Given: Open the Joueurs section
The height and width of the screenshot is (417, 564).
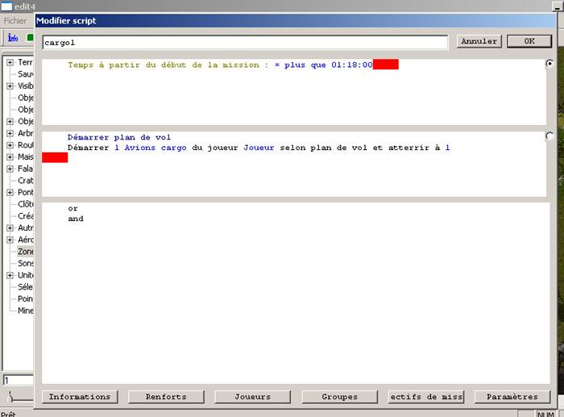Looking at the screenshot, I should 252,397.
